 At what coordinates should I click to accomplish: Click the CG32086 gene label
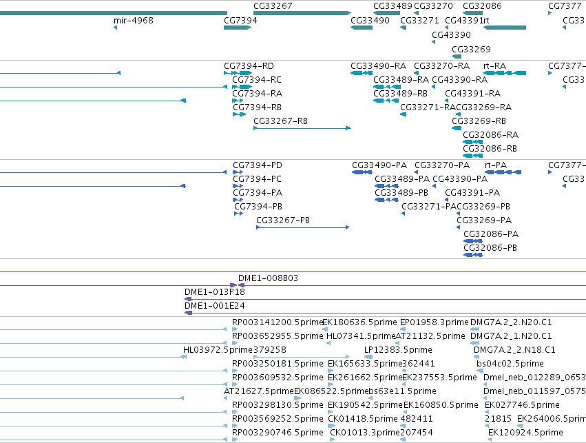(482, 6)
